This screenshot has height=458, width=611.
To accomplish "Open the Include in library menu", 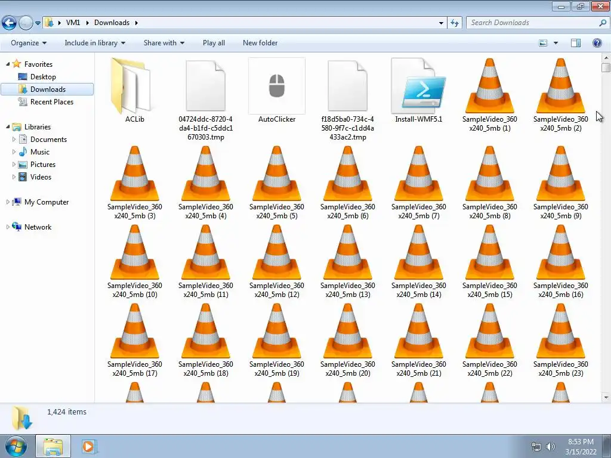I will pyautogui.click(x=95, y=43).
